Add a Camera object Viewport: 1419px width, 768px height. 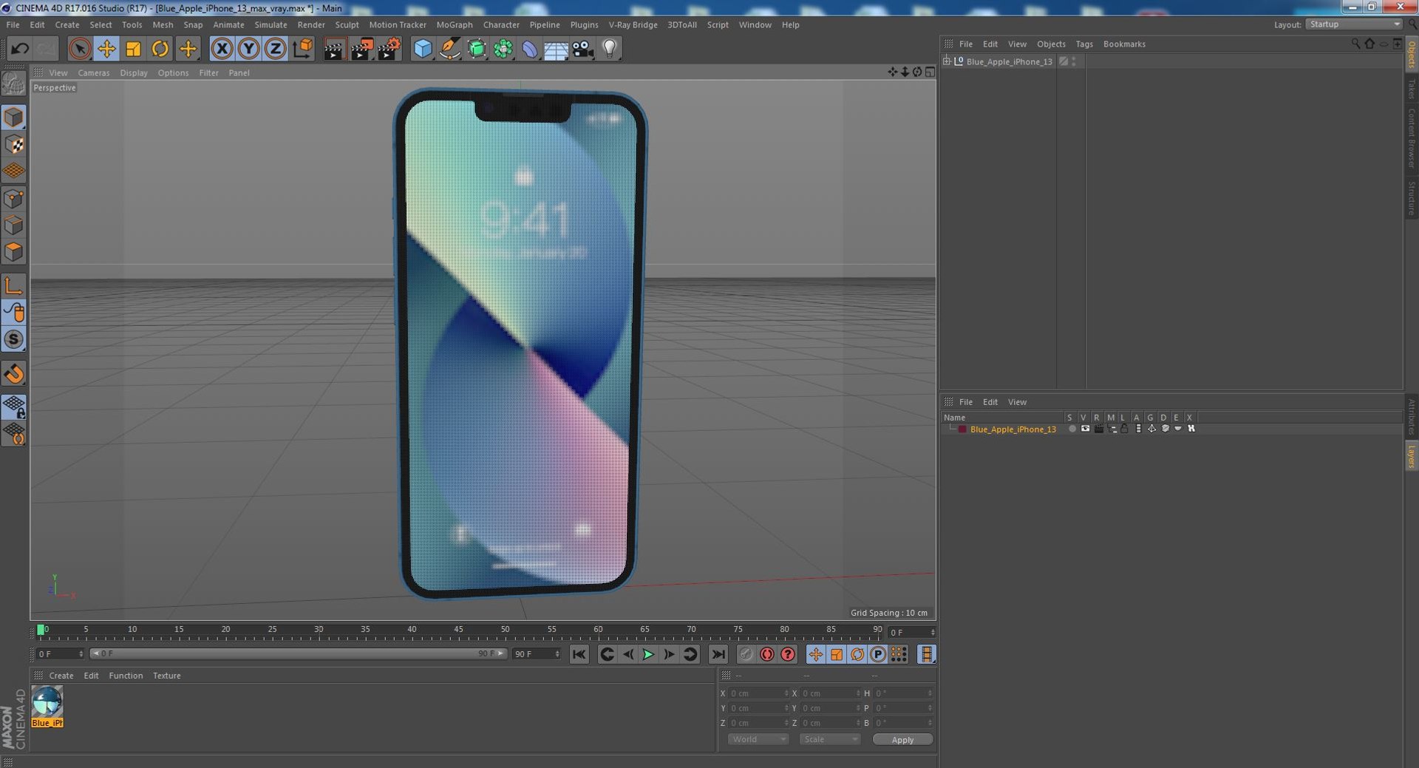pos(583,49)
